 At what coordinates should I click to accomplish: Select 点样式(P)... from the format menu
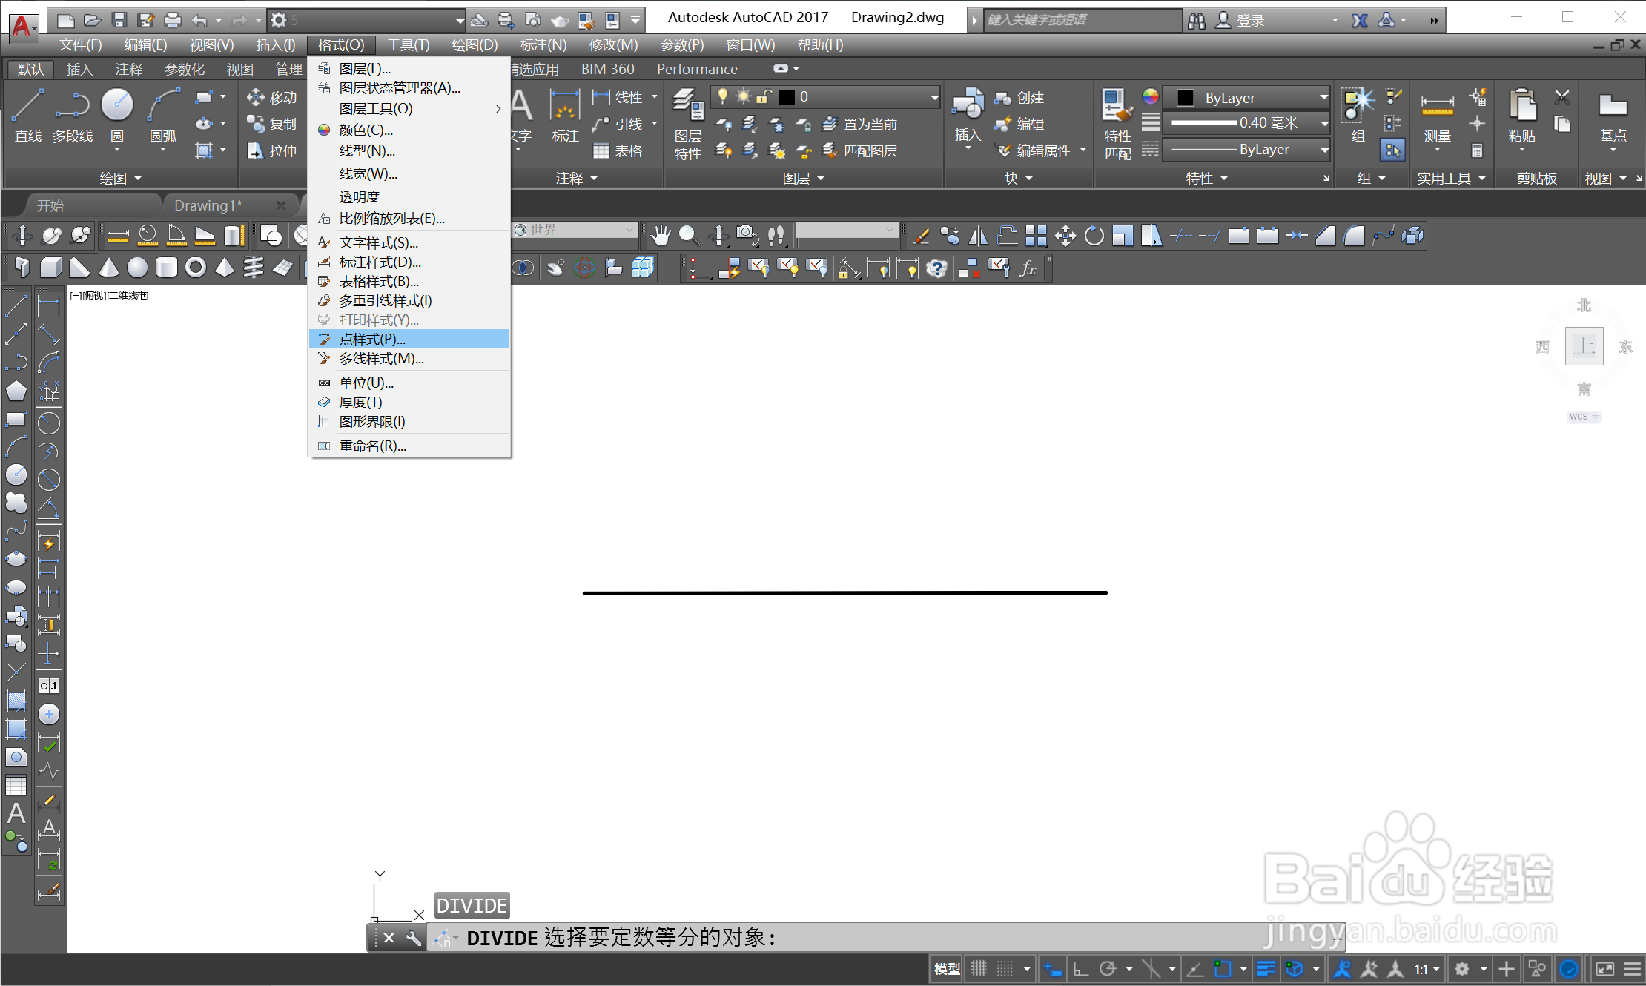409,339
